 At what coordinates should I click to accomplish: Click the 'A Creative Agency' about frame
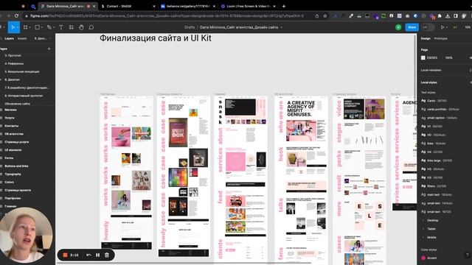[302, 180]
